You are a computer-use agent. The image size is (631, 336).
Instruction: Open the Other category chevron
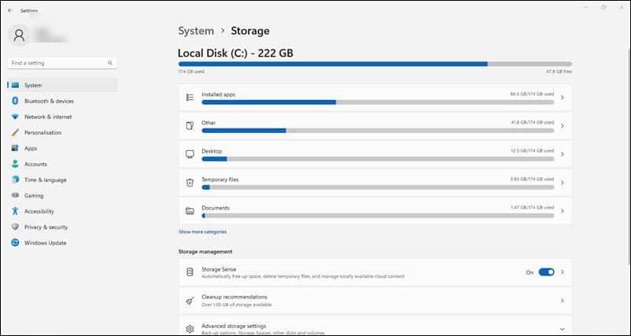click(563, 126)
